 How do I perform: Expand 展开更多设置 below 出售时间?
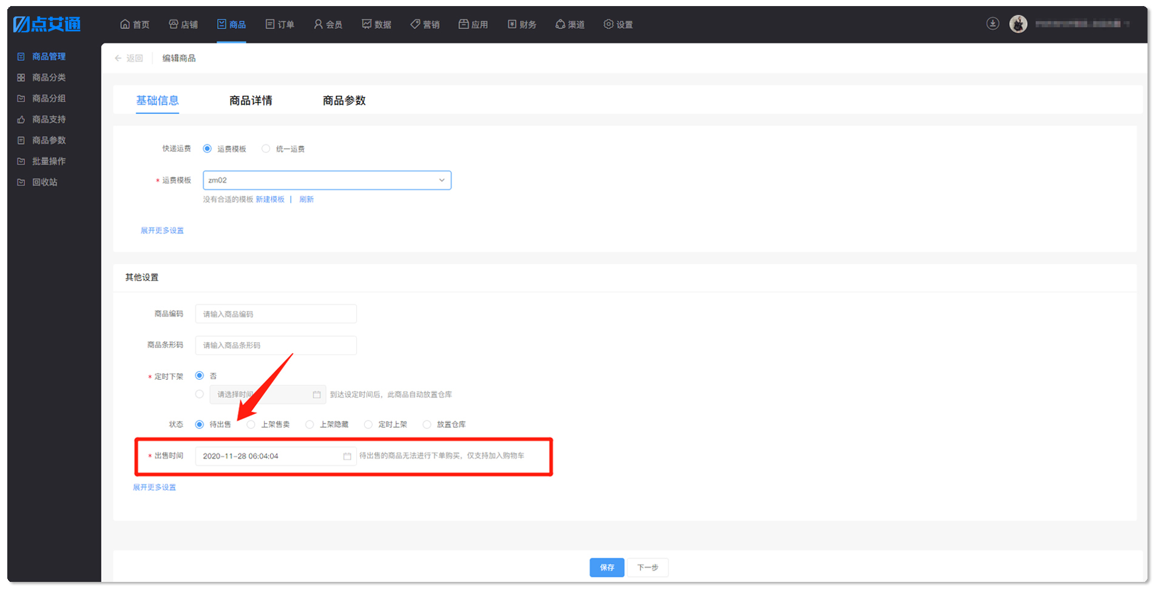tap(154, 487)
